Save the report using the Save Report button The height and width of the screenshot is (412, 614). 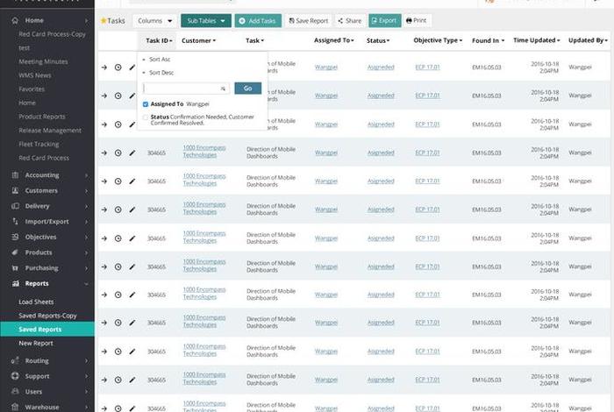coord(310,20)
